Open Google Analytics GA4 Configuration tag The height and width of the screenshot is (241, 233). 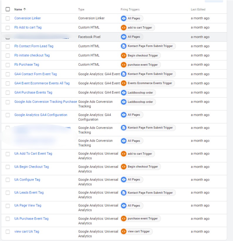41,115
